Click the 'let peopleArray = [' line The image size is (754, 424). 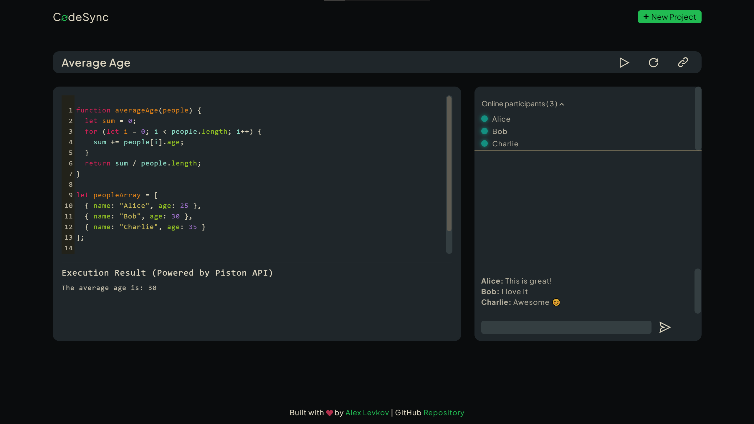117,195
